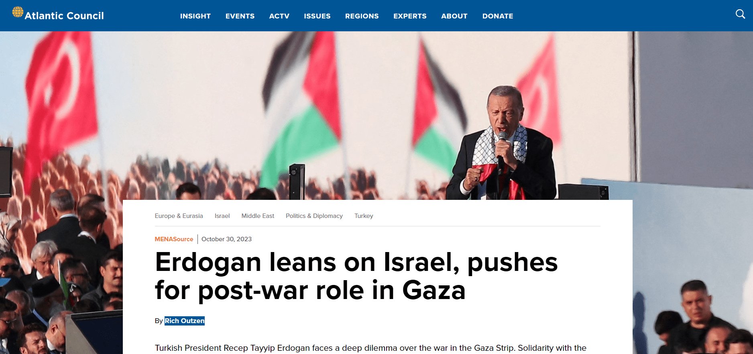Open the ABOUT menu
The image size is (753, 354).
click(x=454, y=16)
